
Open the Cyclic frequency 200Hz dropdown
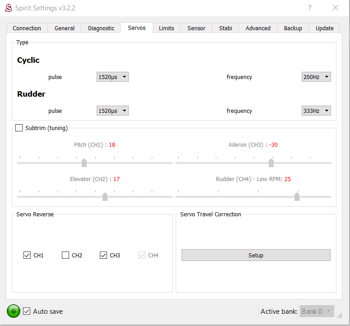[x=316, y=77]
